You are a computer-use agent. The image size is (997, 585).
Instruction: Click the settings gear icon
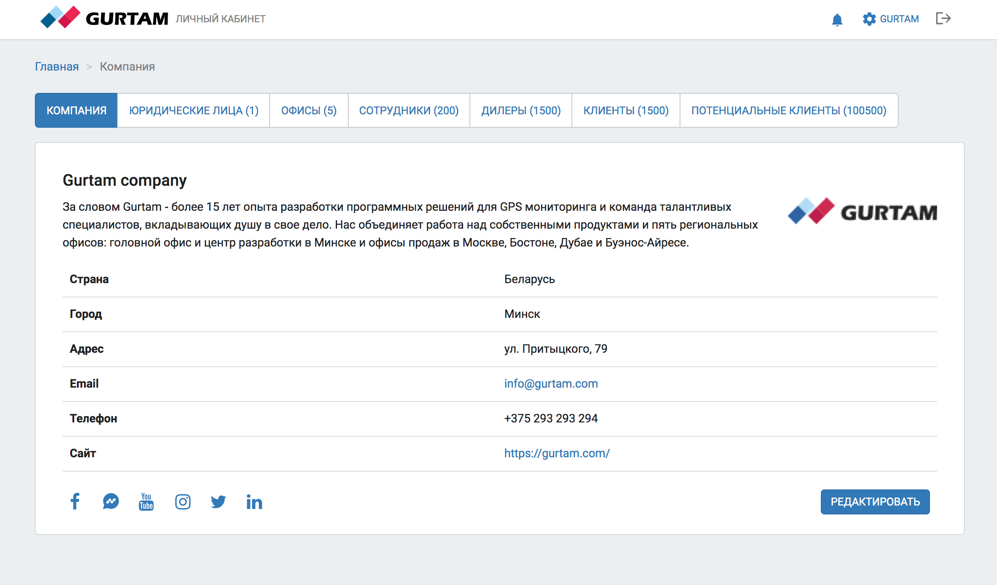pos(869,19)
